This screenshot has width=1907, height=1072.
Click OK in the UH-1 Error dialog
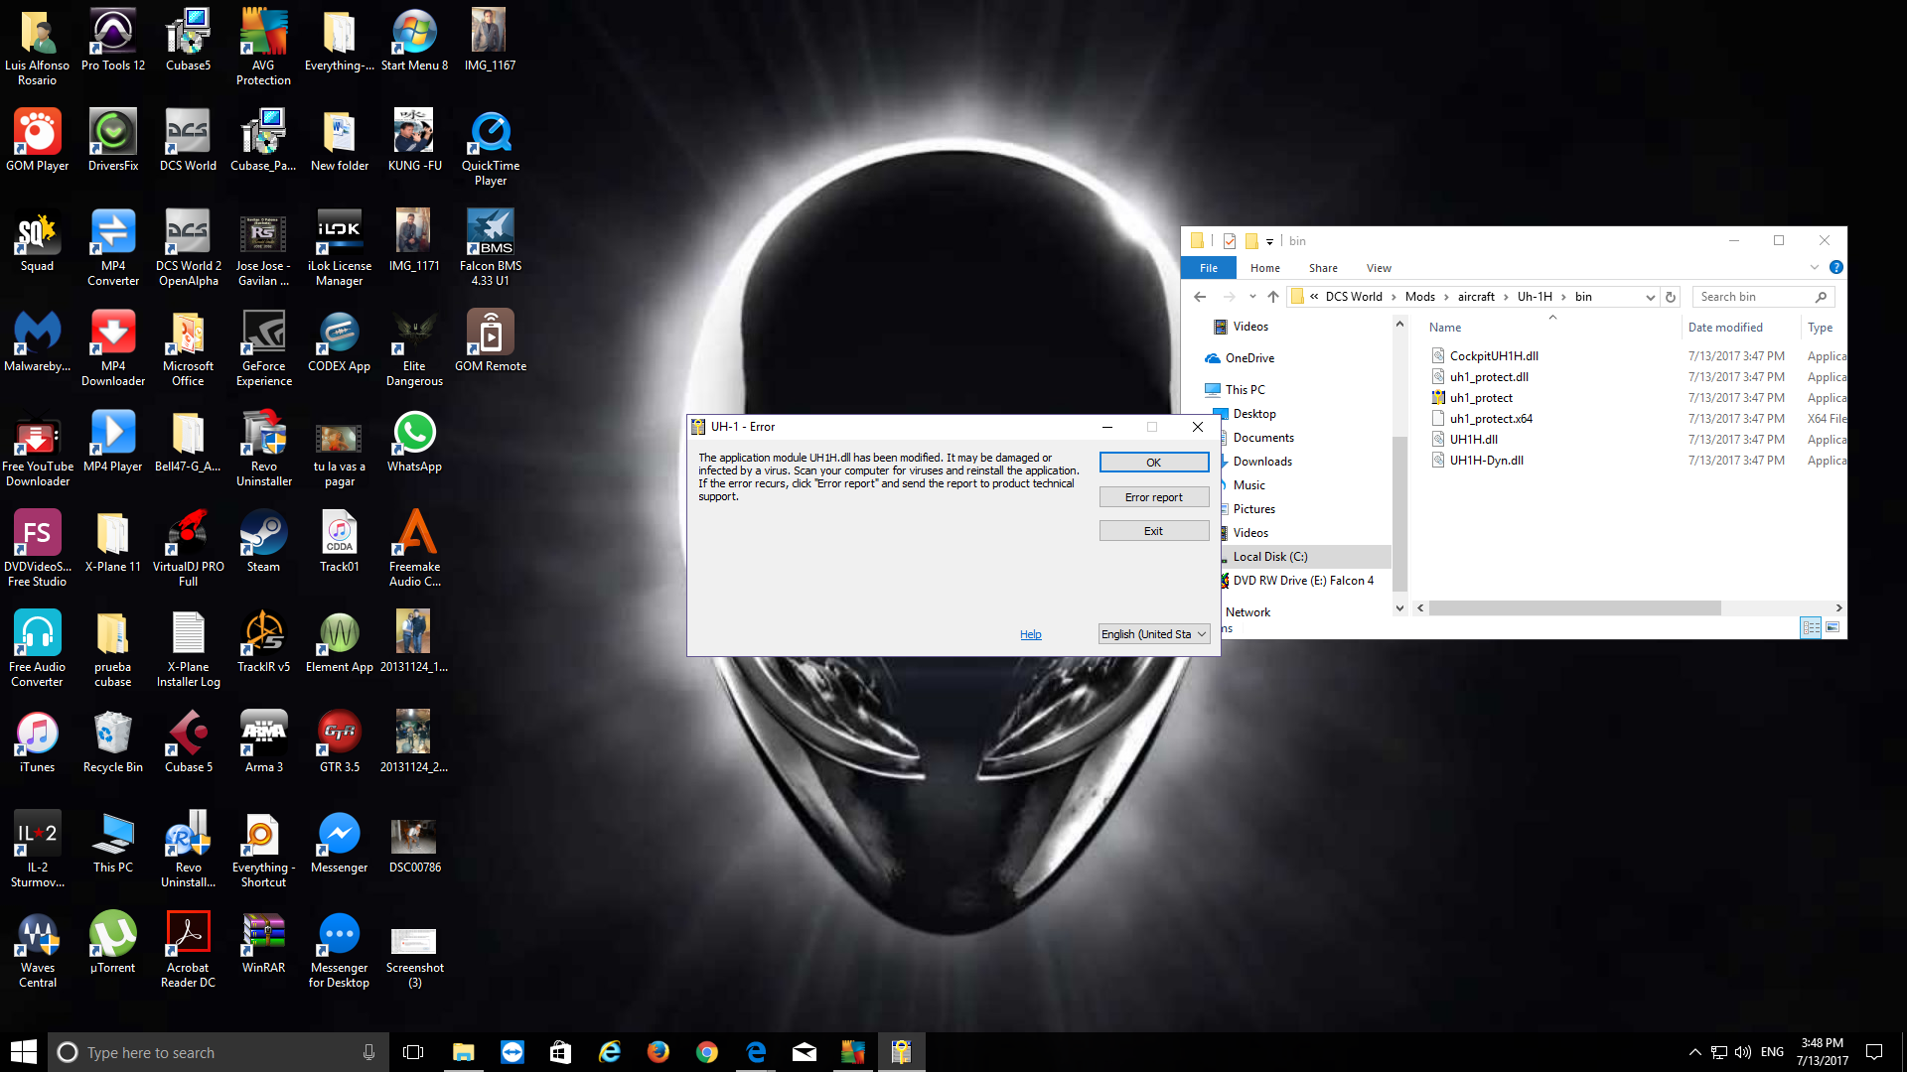coord(1153,463)
